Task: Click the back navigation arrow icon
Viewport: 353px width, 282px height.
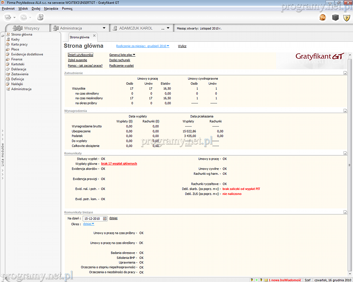Action: pos(8,17)
